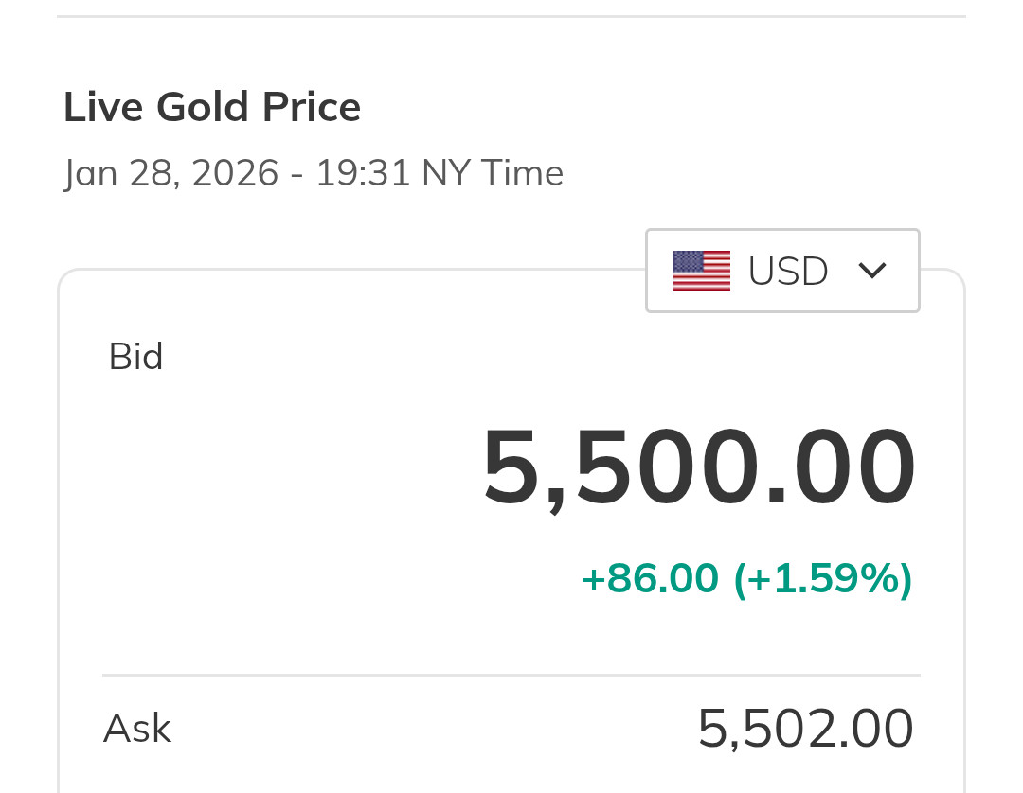This screenshot has height=793, width=1023.
Task: Click the 19:31 timestamp
Action: pyautogui.click(x=363, y=173)
